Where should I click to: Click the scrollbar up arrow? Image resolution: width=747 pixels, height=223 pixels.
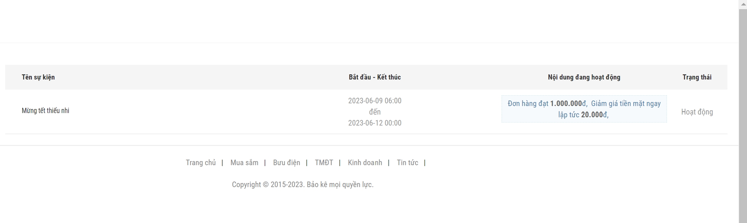click(743, 4)
